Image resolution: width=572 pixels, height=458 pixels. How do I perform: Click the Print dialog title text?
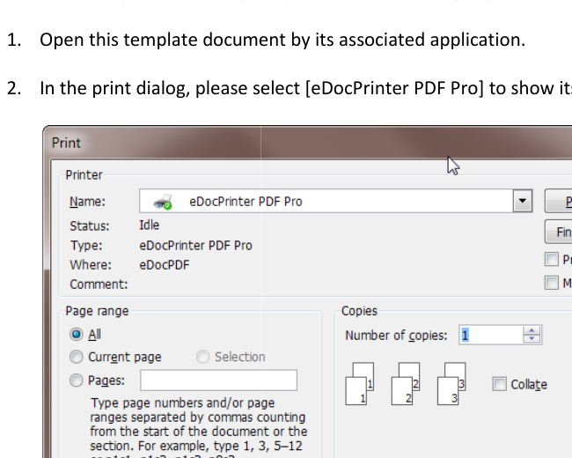point(66,143)
